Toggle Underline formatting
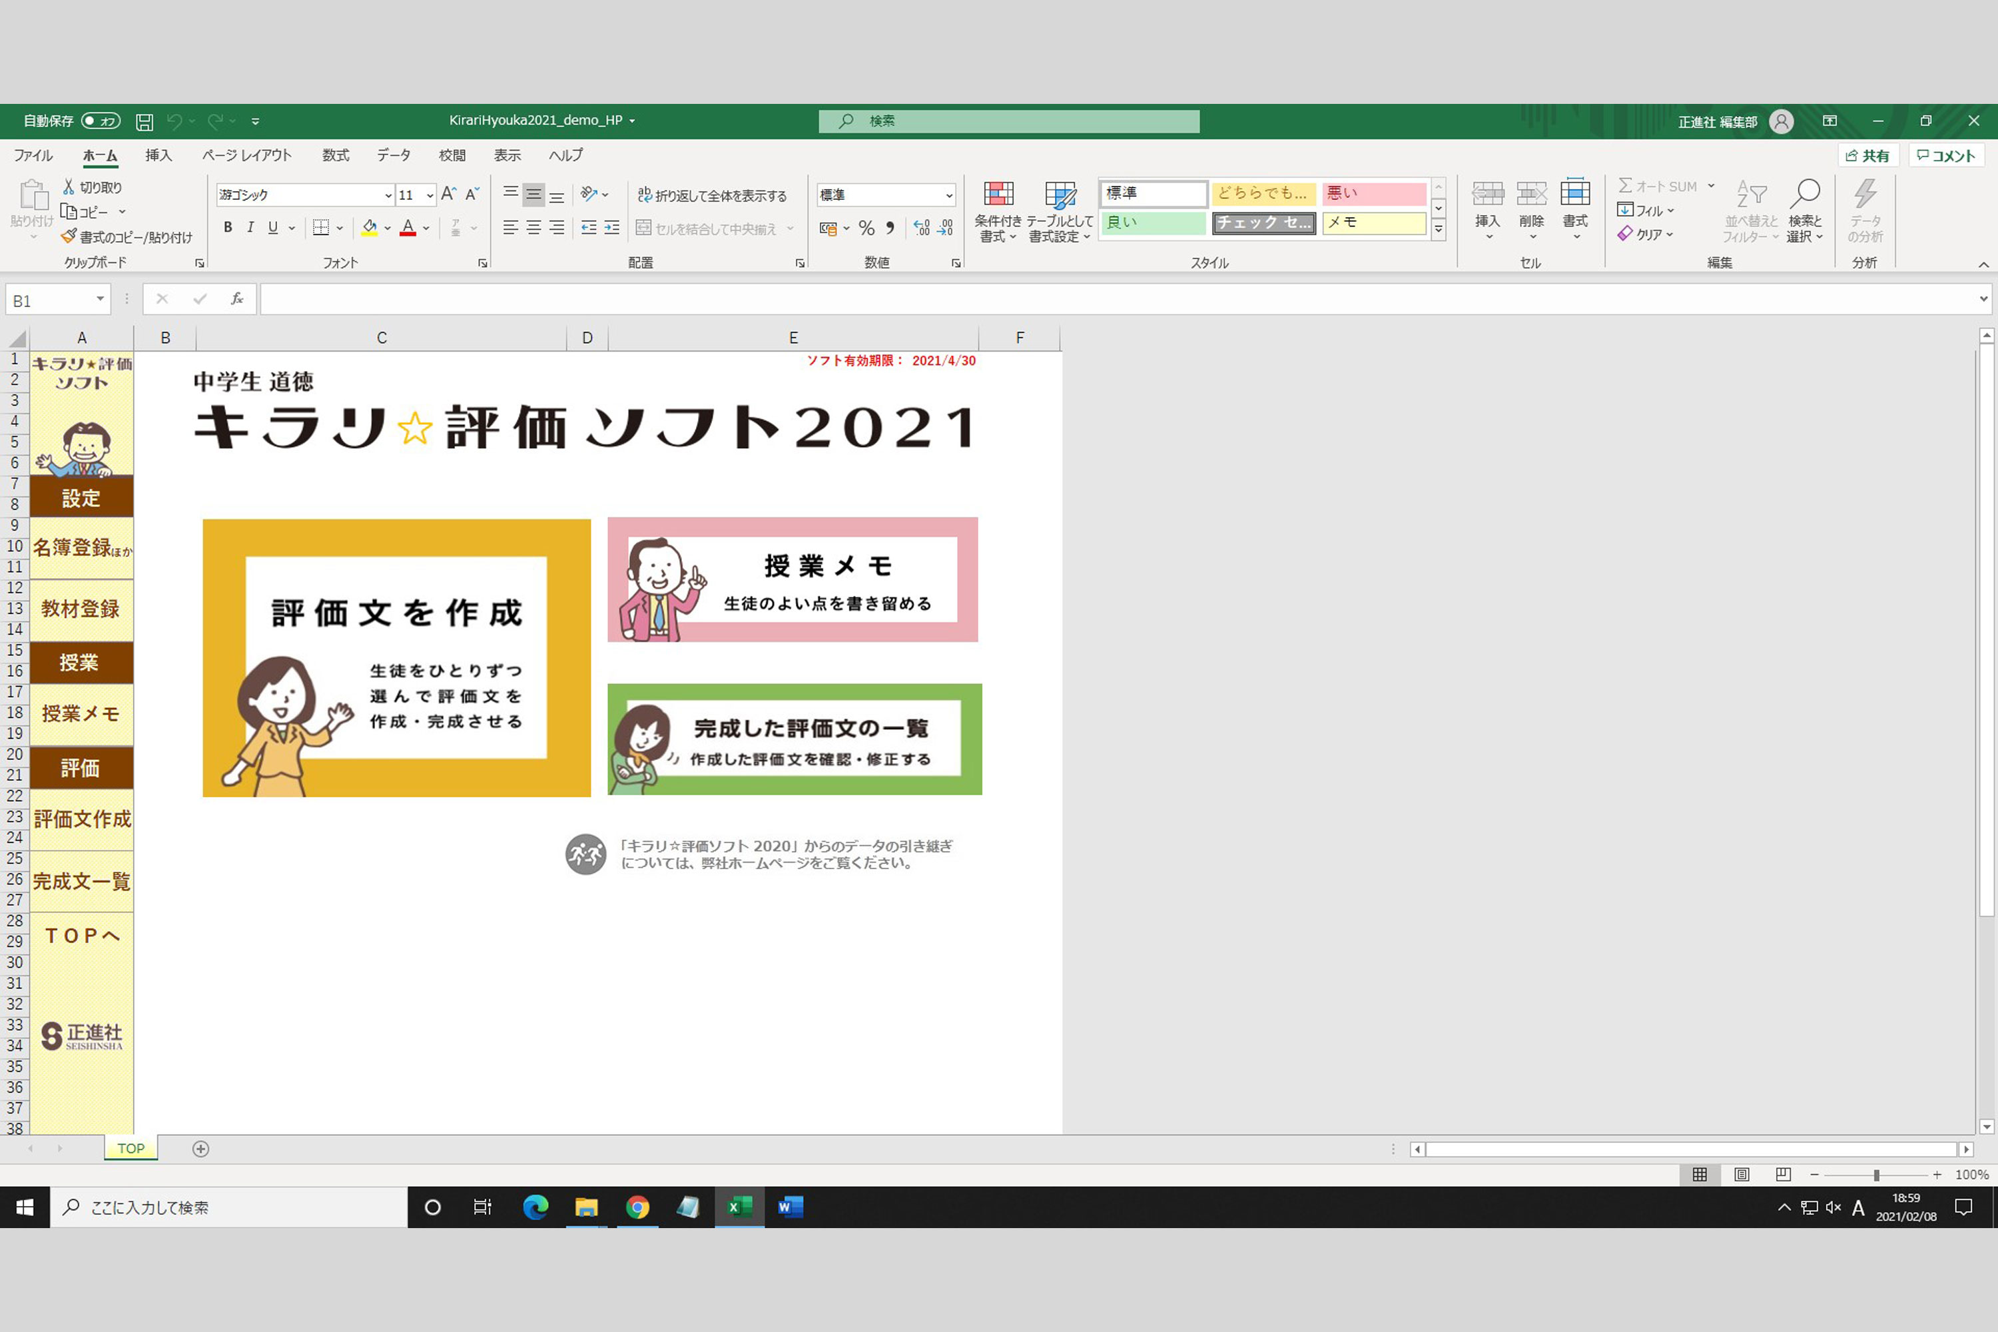The width and height of the screenshot is (1998, 1332). click(272, 228)
